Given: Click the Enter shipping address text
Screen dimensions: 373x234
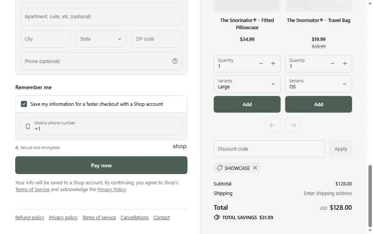Looking at the screenshot, I should click(328, 193).
